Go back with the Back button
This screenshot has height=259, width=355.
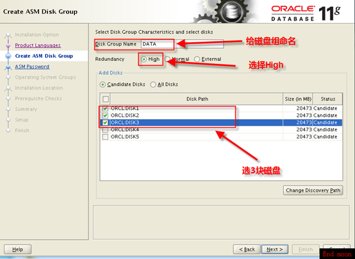coord(247,249)
